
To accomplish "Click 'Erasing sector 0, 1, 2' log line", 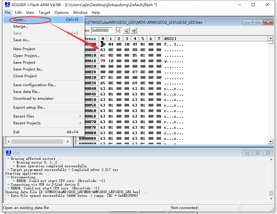I will click(x=35, y=162).
